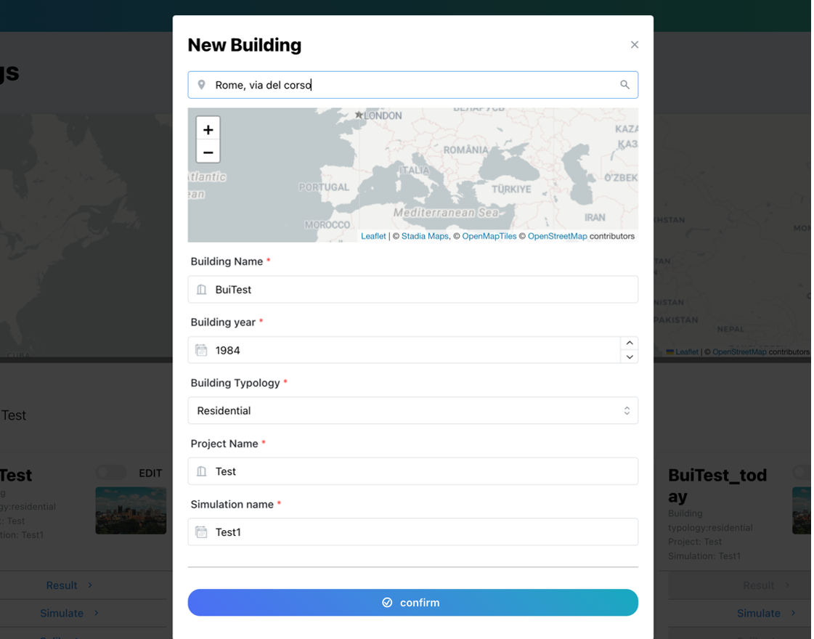Click the building icon in Building Name field
The height and width of the screenshot is (639, 814).
click(202, 290)
